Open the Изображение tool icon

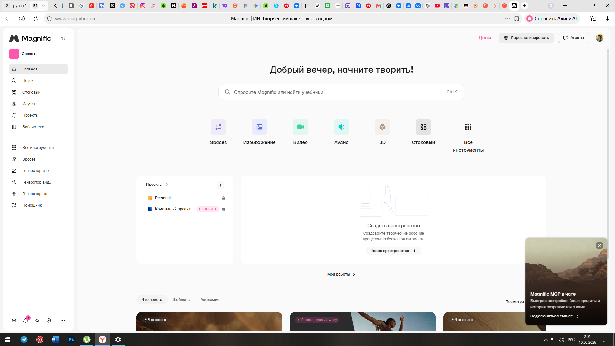tap(259, 127)
